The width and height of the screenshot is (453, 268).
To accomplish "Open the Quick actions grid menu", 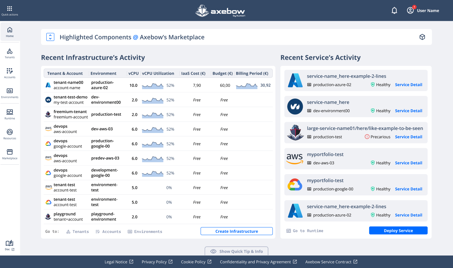I will coord(9,10).
